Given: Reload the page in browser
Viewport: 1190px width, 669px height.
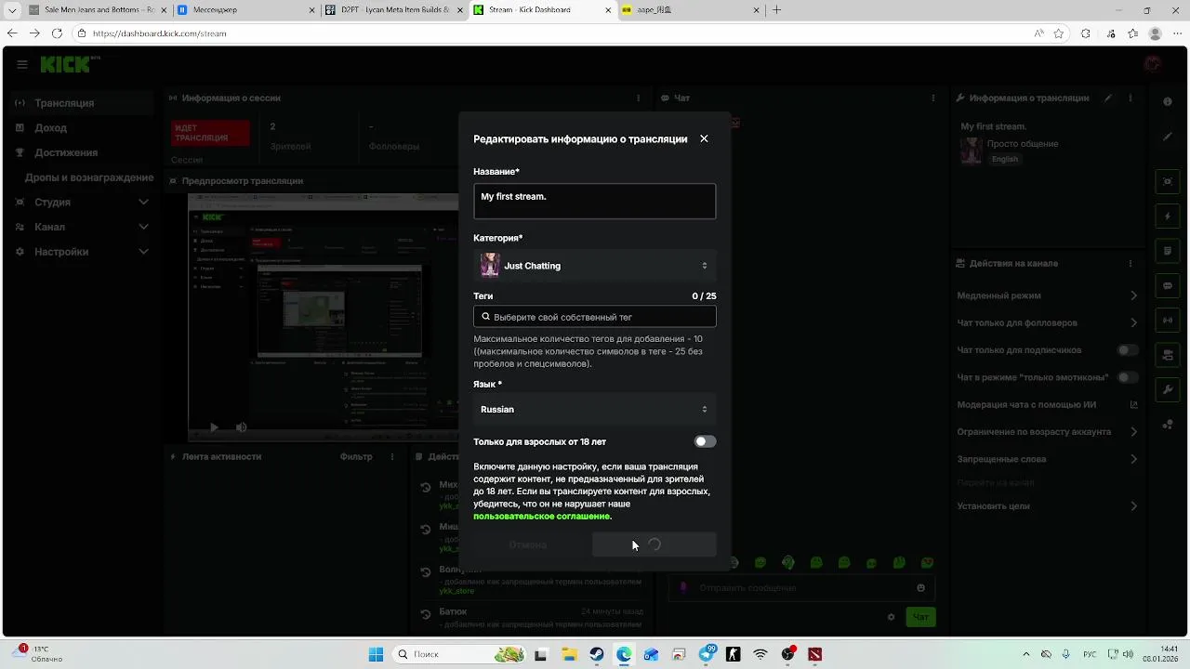Looking at the screenshot, I should coord(57,33).
